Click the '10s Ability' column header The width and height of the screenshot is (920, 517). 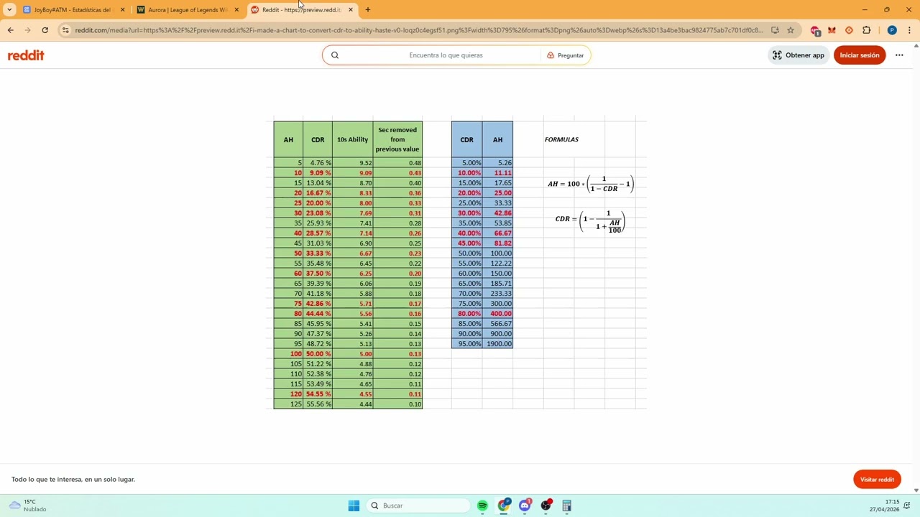(353, 139)
